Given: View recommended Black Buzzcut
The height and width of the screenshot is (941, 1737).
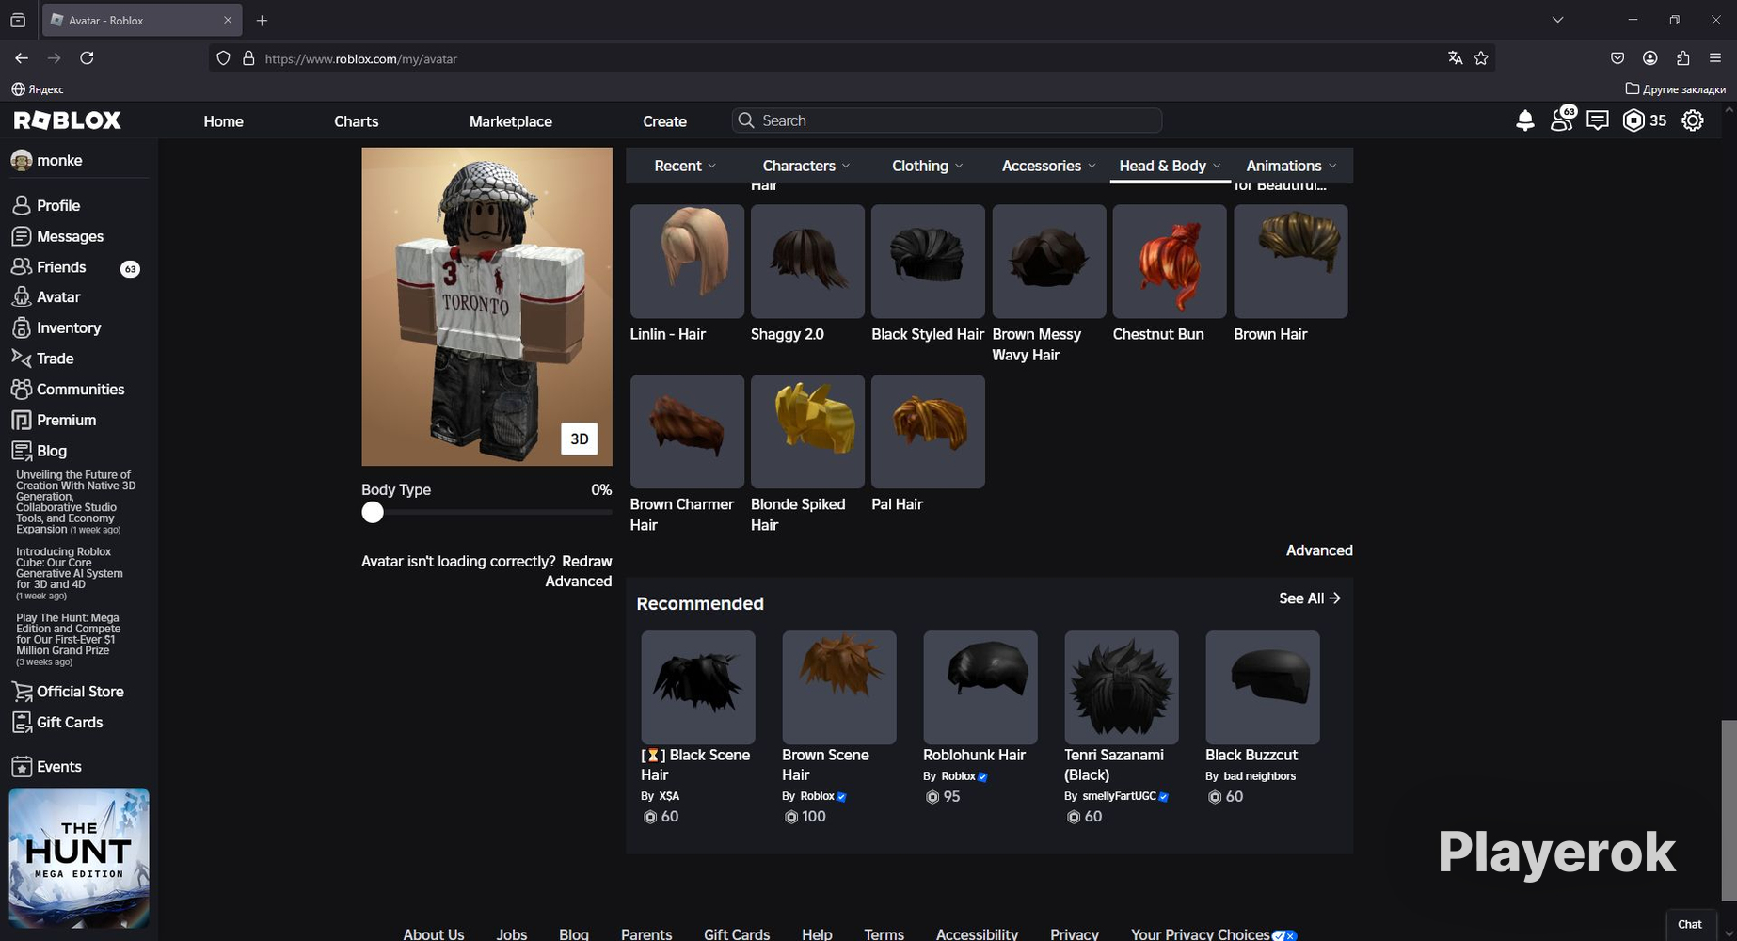Looking at the screenshot, I should tap(1263, 688).
